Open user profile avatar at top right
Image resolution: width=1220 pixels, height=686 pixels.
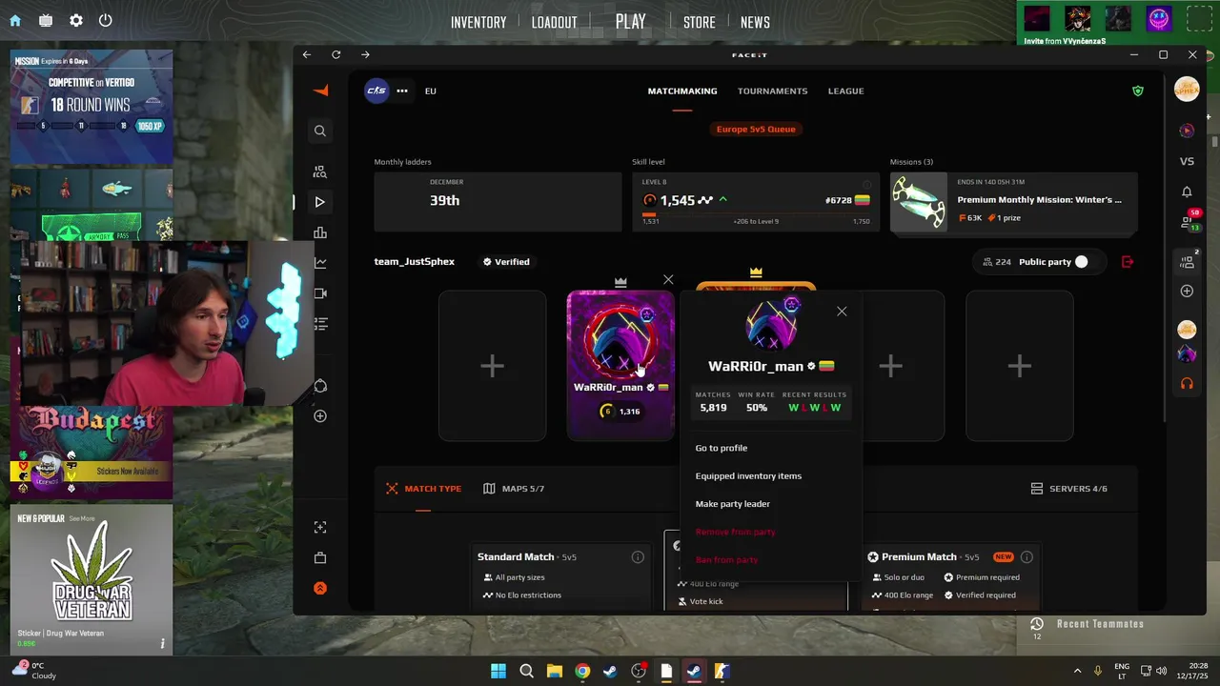(x=1187, y=90)
